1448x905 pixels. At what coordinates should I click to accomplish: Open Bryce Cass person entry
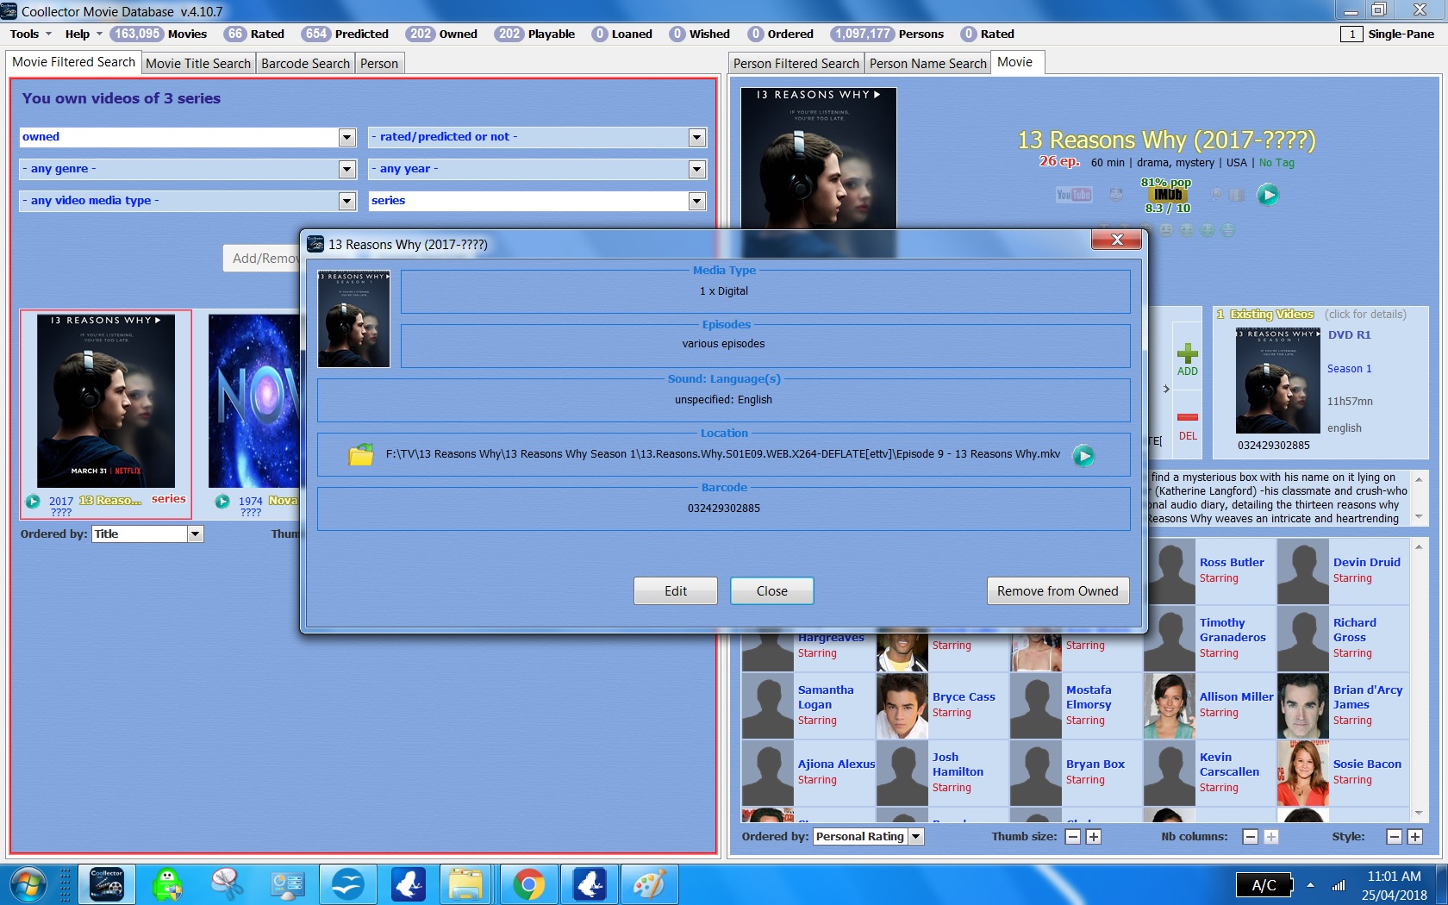pos(942,705)
